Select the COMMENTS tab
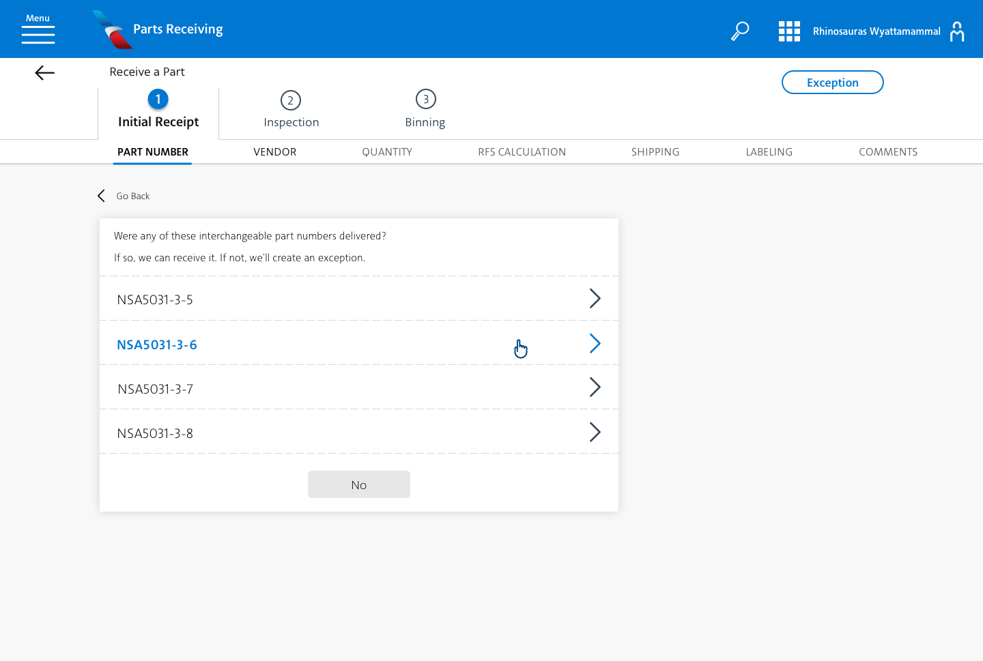983x661 pixels. (888, 152)
